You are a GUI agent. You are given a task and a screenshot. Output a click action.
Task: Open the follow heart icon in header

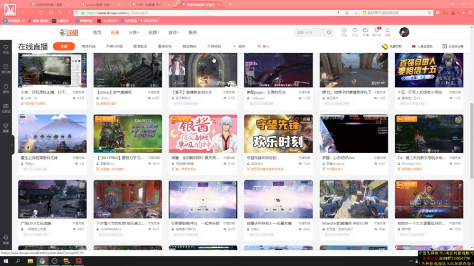coord(355,32)
